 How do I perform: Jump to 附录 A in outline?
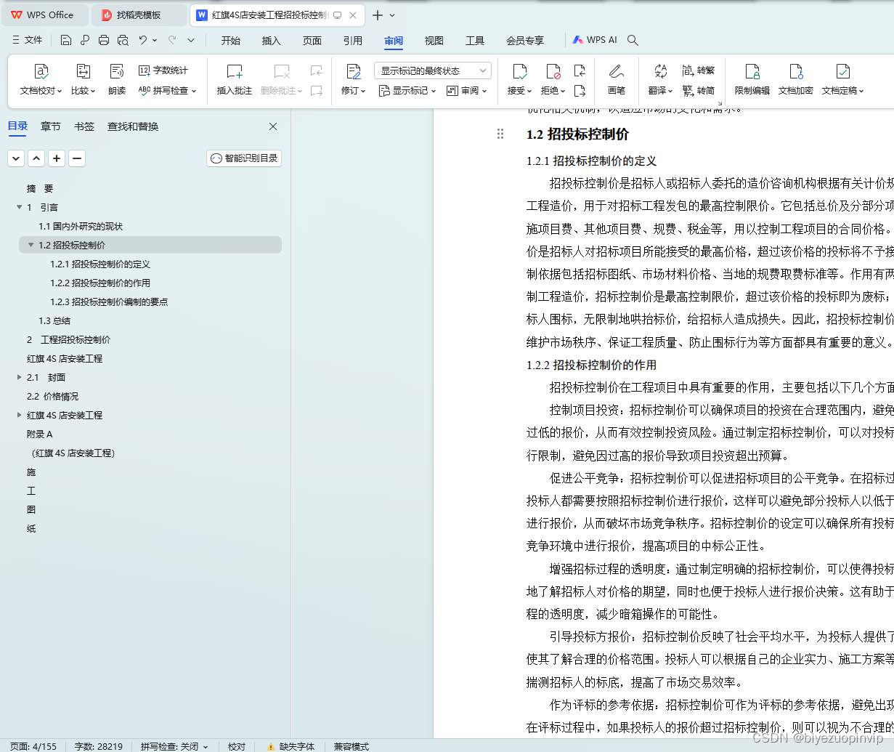pos(40,434)
